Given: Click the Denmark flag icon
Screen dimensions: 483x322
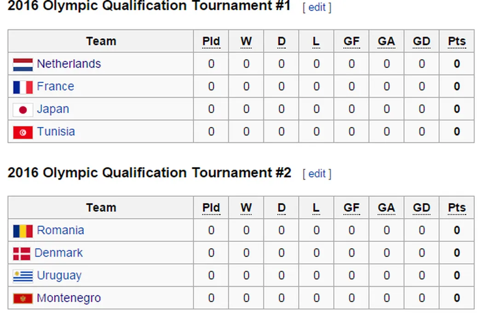Looking at the screenshot, I should click(22, 253).
